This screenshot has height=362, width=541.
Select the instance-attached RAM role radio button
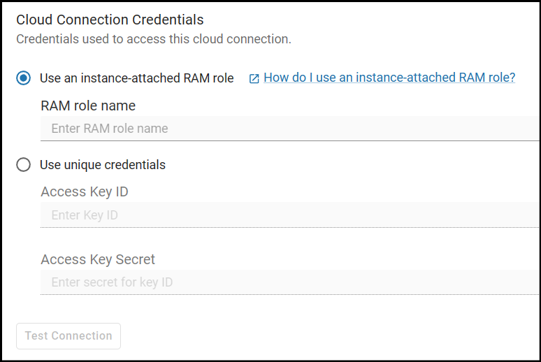(x=24, y=78)
